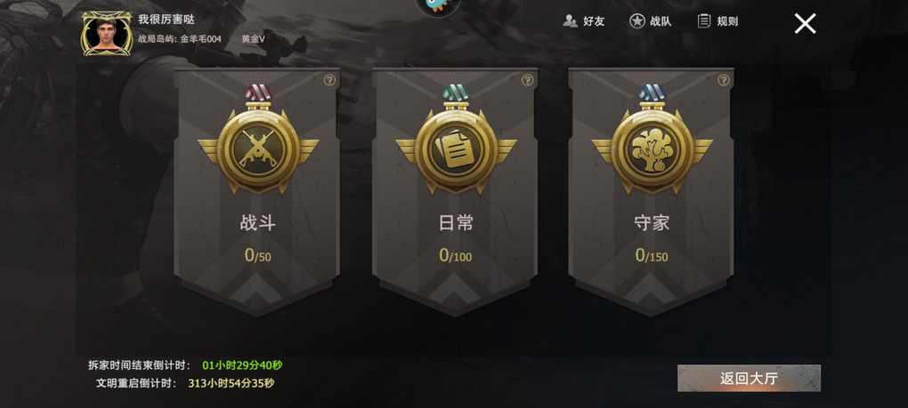This screenshot has width=908, height=408.
Task: Click the tree 守家 medal
Action: [652, 140]
